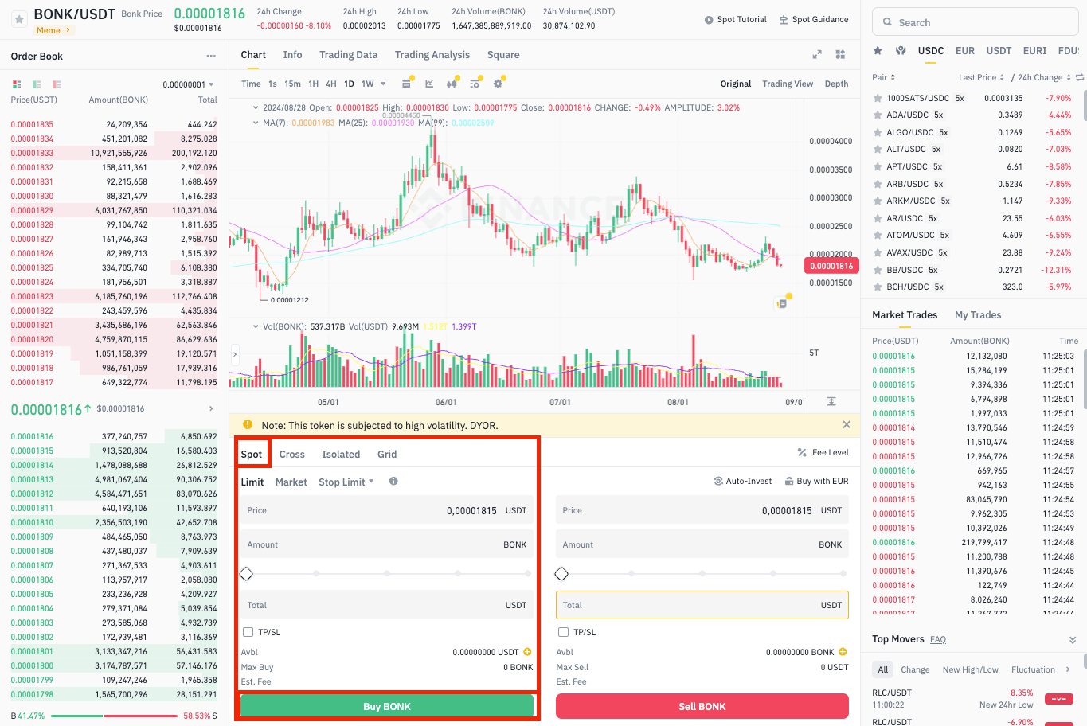Switch chart to Depth mode

click(x=836, y=84)
